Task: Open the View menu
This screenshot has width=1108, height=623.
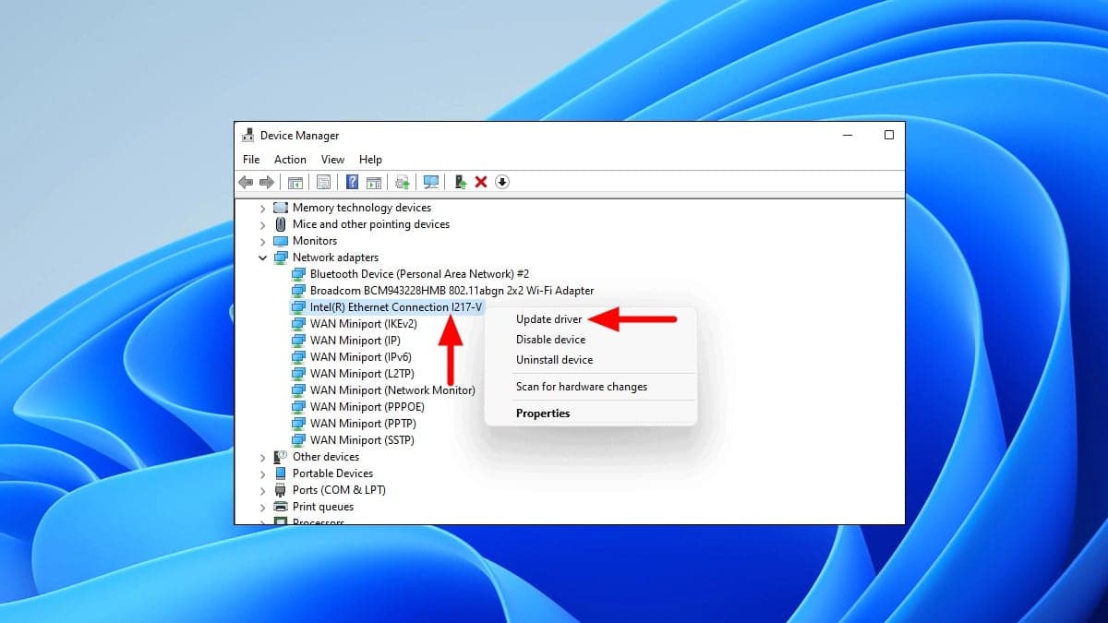Action: [x=332, y=159]
